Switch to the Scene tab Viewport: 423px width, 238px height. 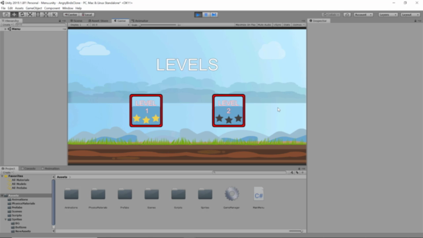77,20
